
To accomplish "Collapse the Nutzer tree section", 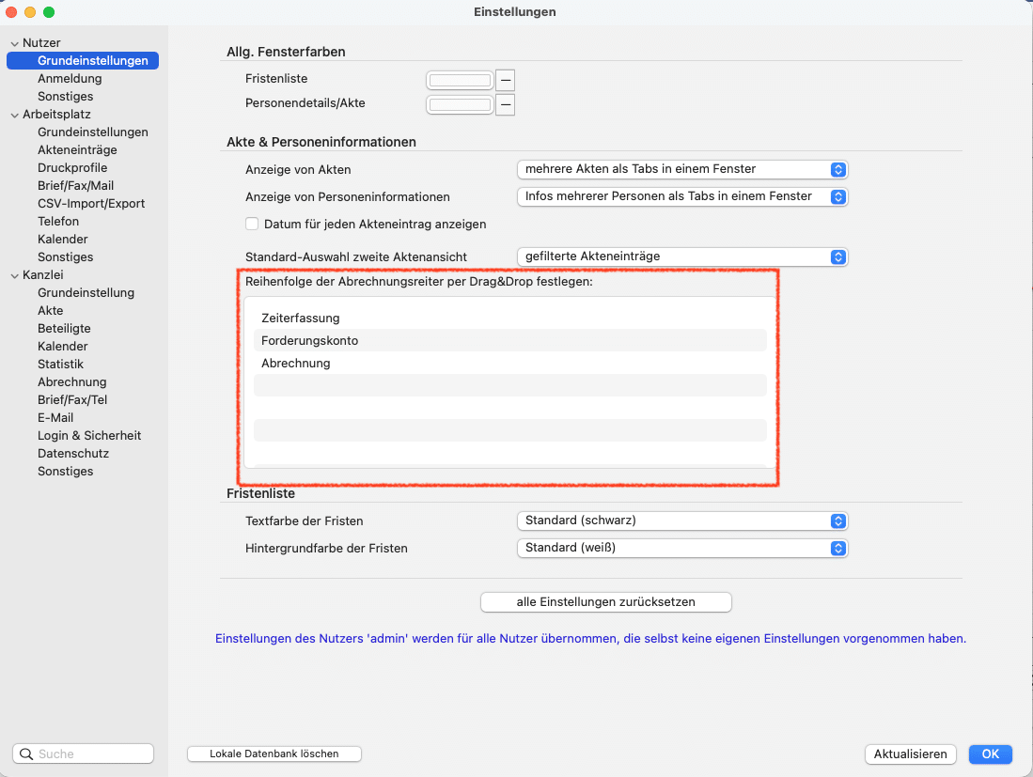I will (14, 43).
